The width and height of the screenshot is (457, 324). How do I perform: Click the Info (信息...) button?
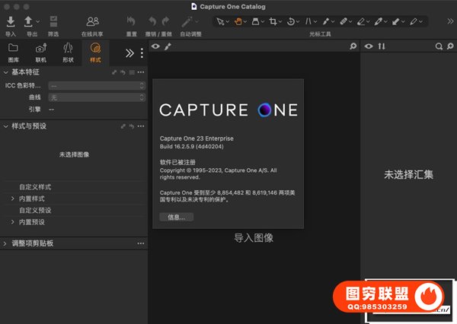[x=176, y=217]
